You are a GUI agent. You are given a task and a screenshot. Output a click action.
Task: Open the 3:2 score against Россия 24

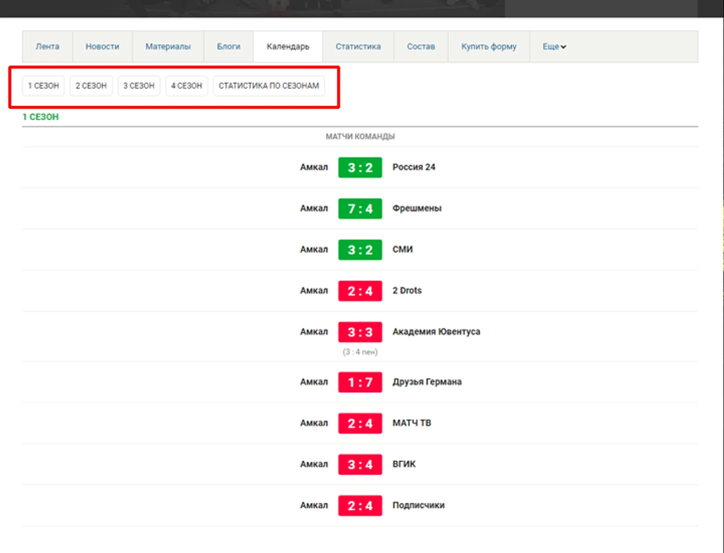[x=360, y=168]
